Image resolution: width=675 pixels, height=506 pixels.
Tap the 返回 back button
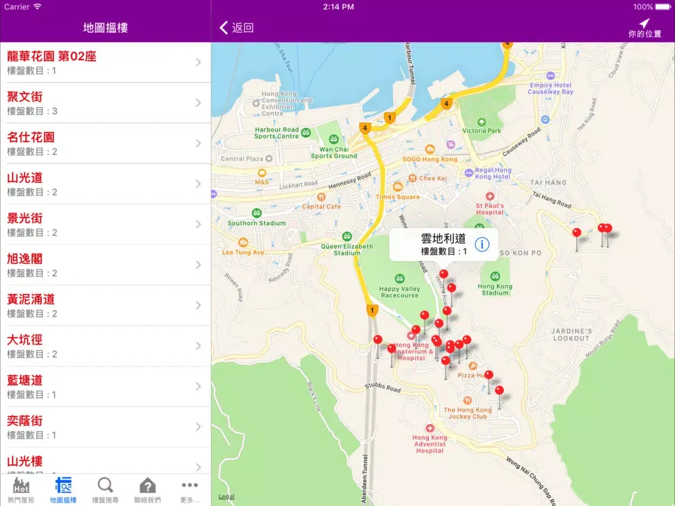(236, 27)
